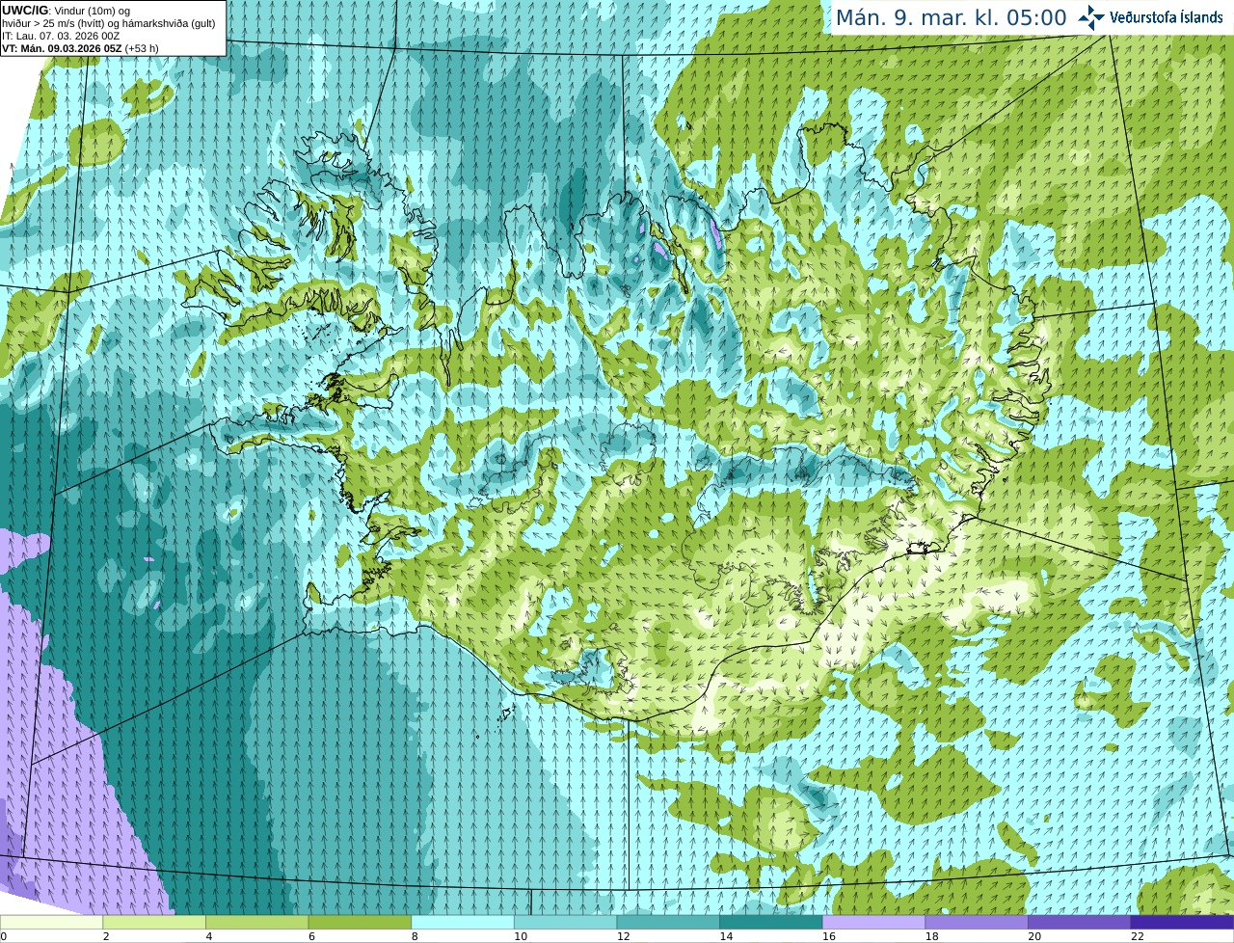Select the 8–10 m/s light cyan legend swatch
Screen dimensions: 1234x943
click(x=463, y=922)
